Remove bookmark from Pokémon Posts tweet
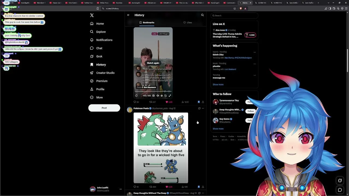 coord(198,187)
